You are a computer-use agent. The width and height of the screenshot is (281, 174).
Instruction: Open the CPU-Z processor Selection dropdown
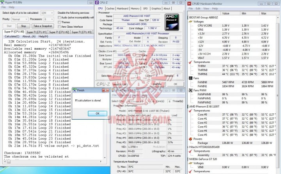(125, 76)
